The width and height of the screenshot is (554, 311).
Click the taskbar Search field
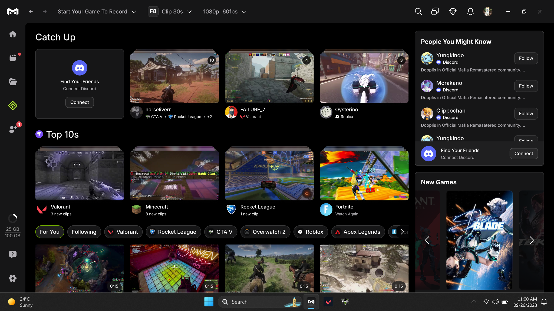click(x=260, y=302)
